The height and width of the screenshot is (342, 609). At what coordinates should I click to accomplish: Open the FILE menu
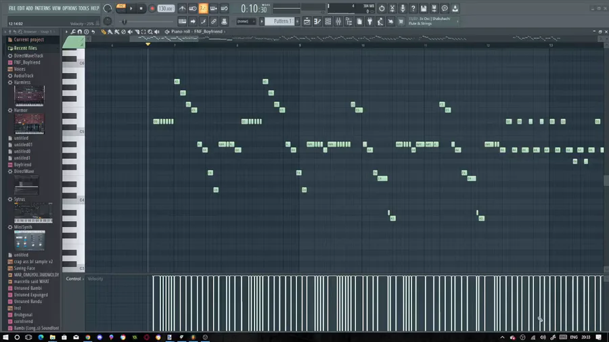pos(12,8)
